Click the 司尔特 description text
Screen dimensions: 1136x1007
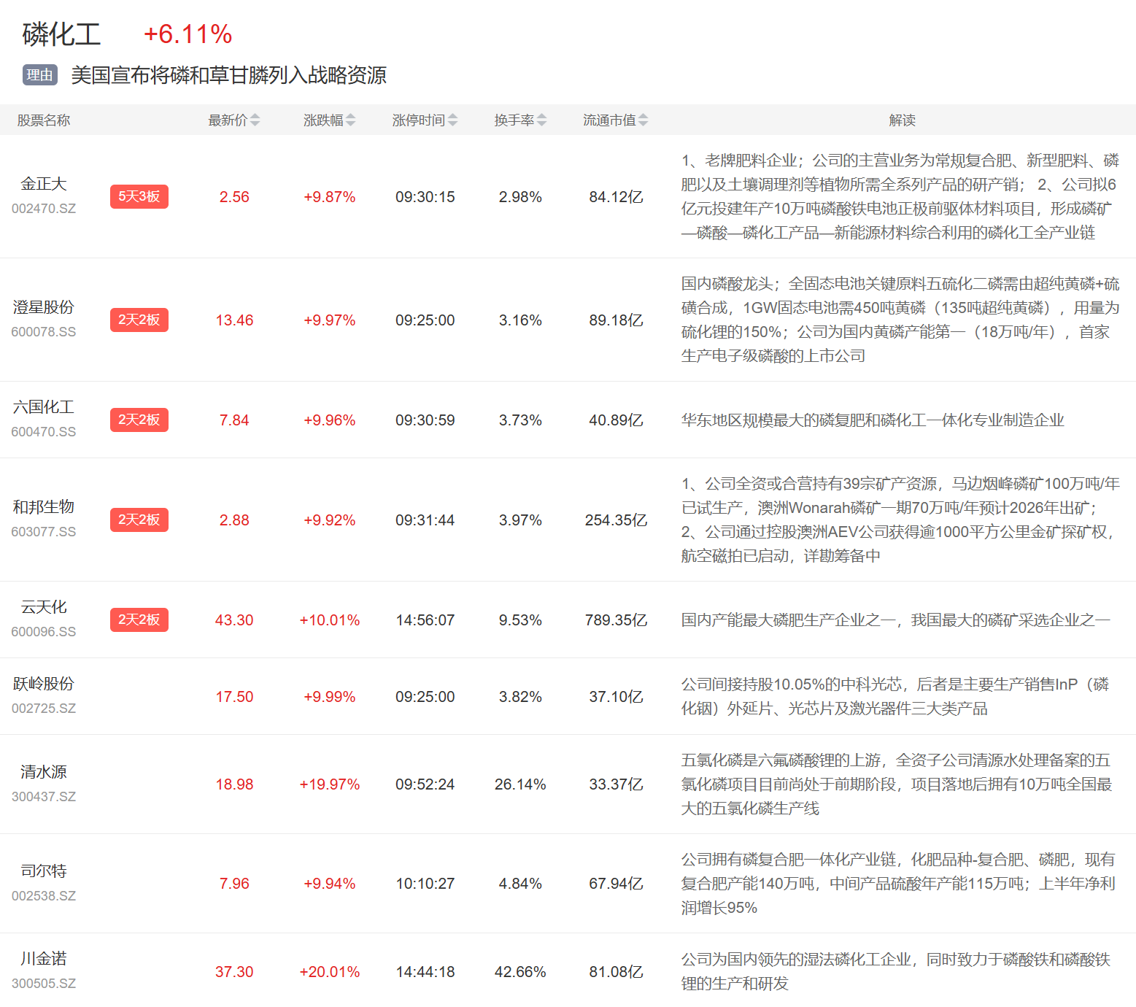897,884
